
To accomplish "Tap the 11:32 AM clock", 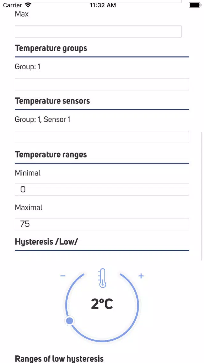I will pyautogui.click(x=103, y=5).
